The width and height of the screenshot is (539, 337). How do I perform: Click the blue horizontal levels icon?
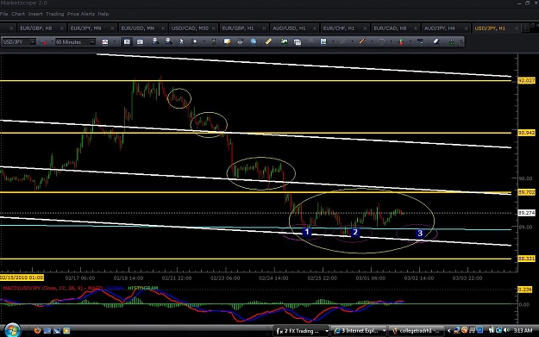point(420,41)
